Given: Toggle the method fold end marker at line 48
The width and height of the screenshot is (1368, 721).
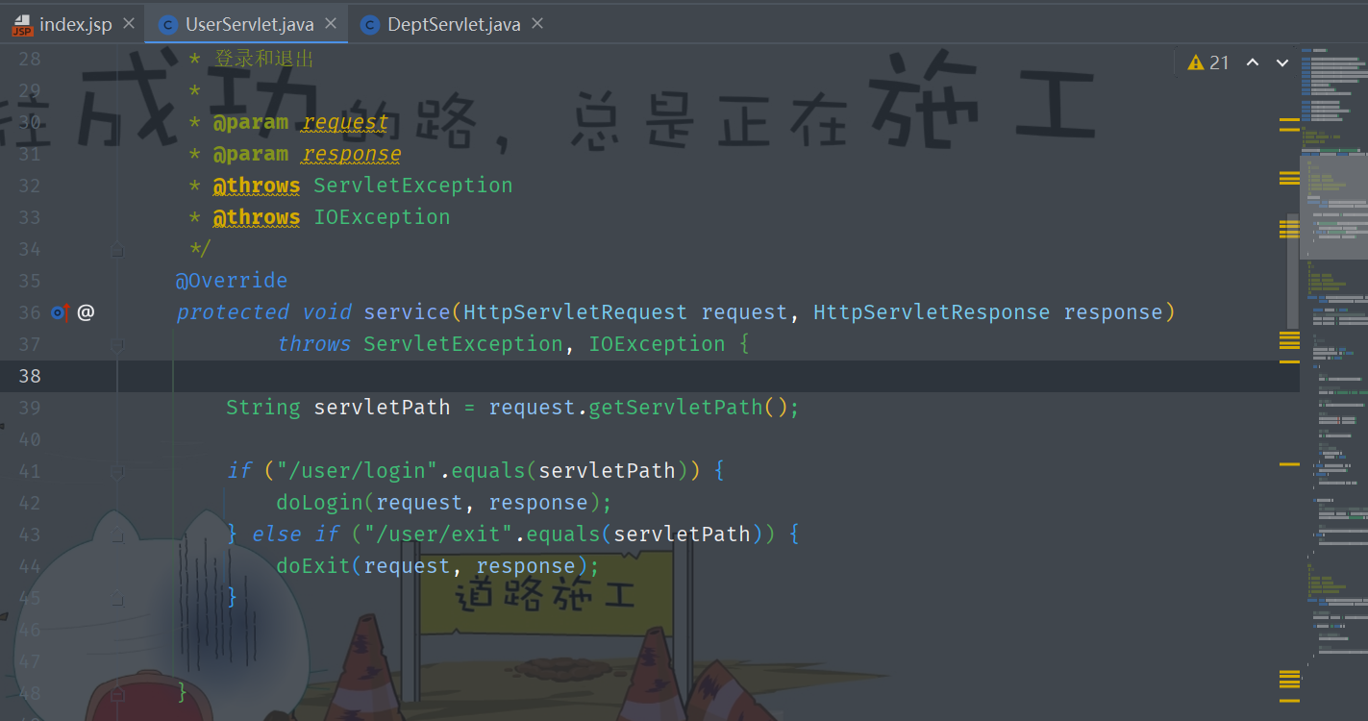Looking at the screenshot, I should pos(117,692).
